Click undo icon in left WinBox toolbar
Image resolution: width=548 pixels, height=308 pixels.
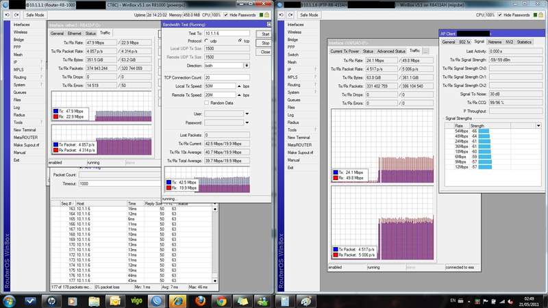8,15
